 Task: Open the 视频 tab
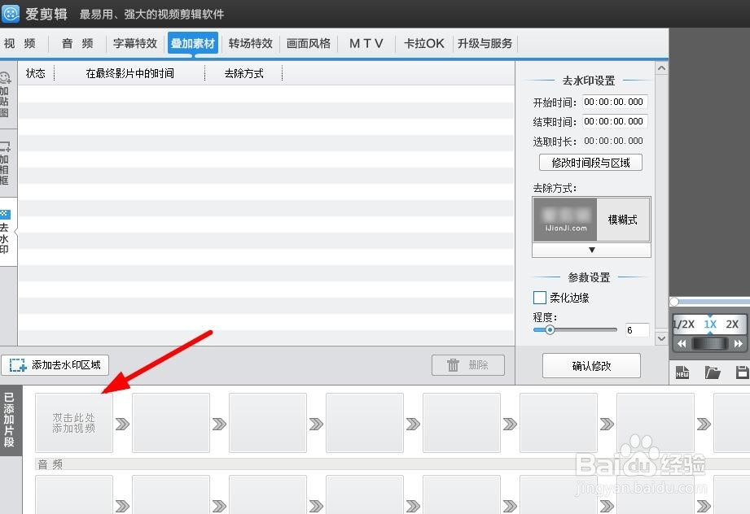20,43
